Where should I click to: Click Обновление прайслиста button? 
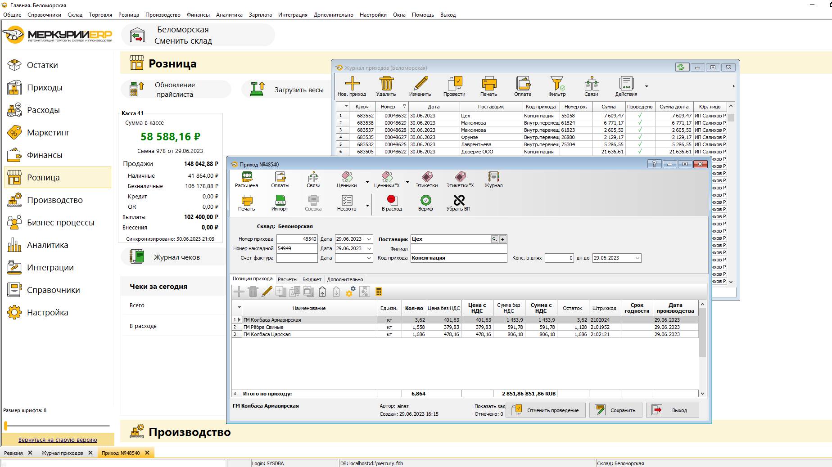coord(176,90)
